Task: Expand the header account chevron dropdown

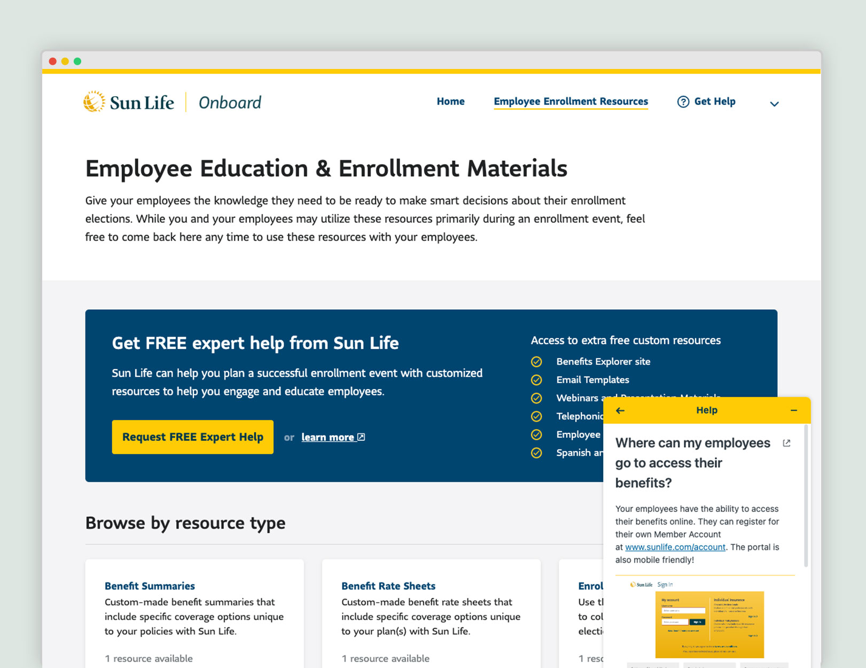Action: pos(774,104)
